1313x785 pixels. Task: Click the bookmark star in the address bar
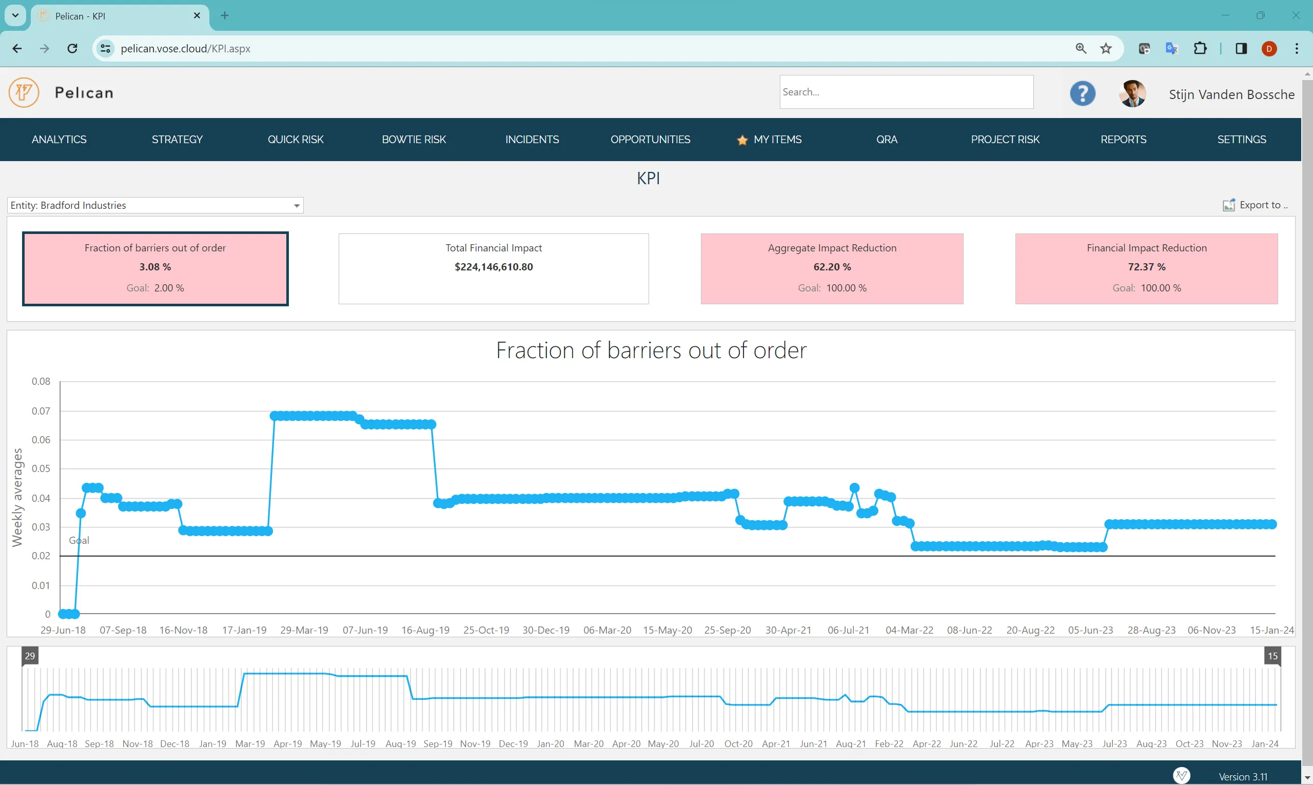pos(1106,48)
